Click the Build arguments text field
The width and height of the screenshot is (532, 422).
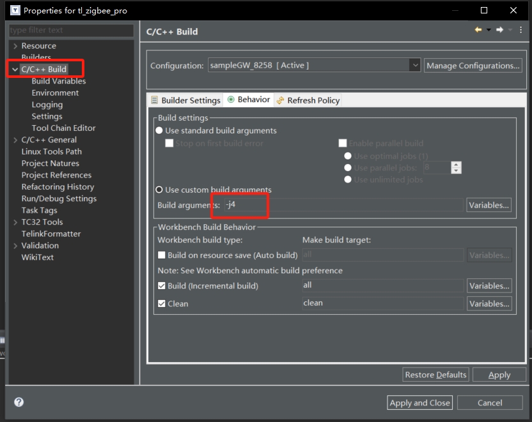click(342, 205)
